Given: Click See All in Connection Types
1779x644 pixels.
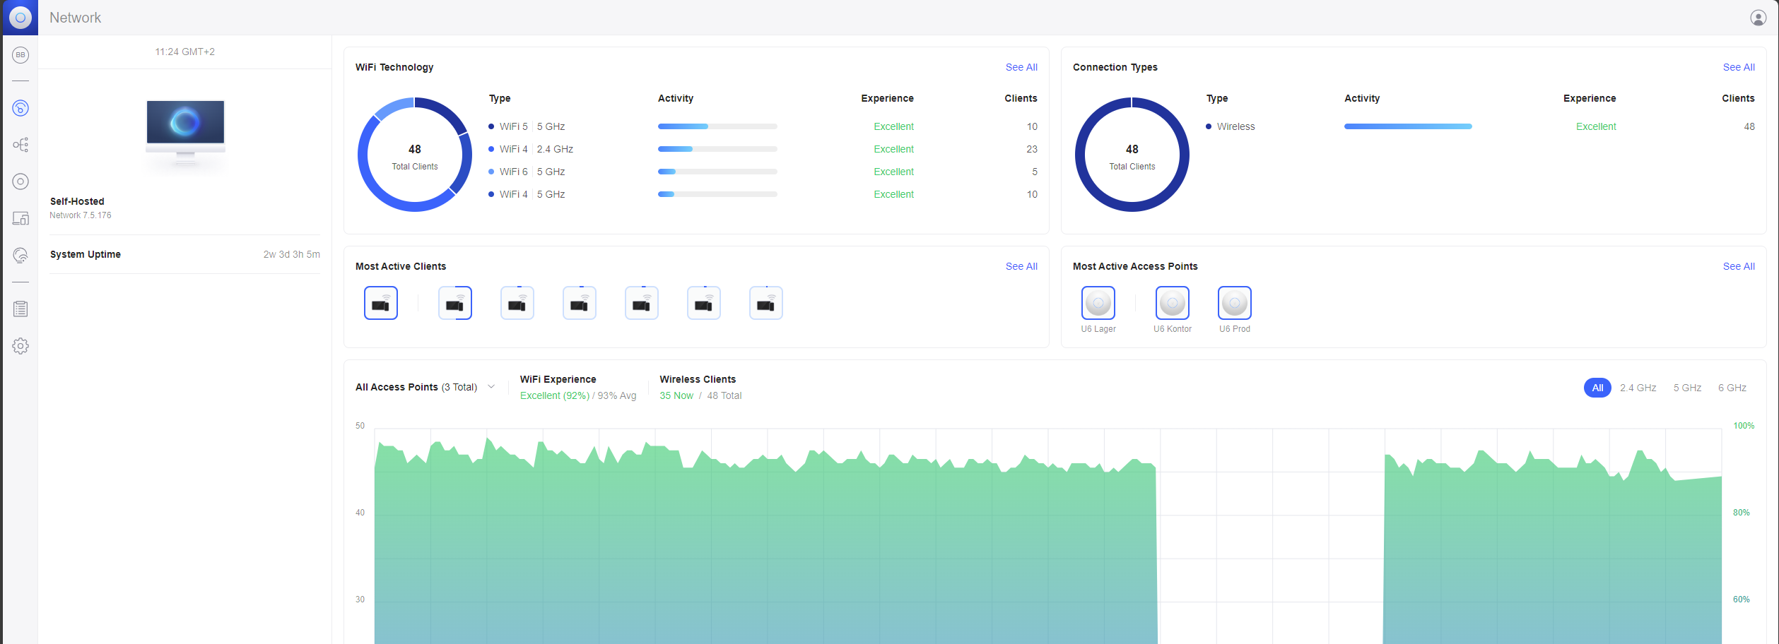Looking at the screenshot, I should pyautogui.click(x=1738, y=67).
